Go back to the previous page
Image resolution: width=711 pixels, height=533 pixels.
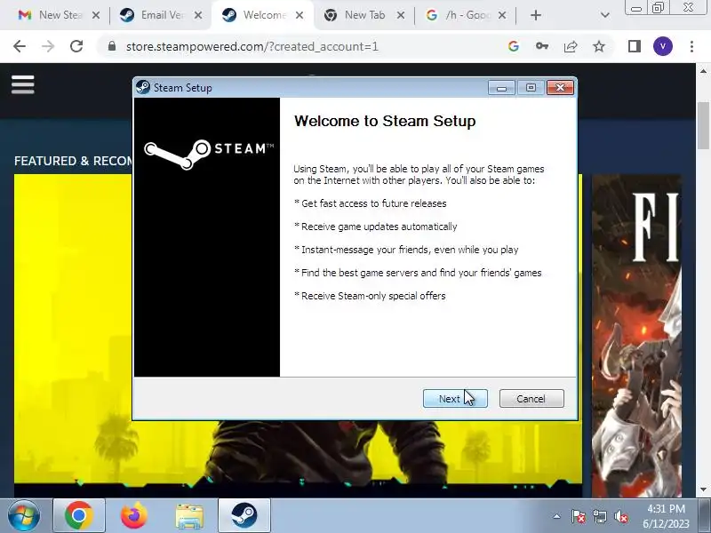coord(20,46)
